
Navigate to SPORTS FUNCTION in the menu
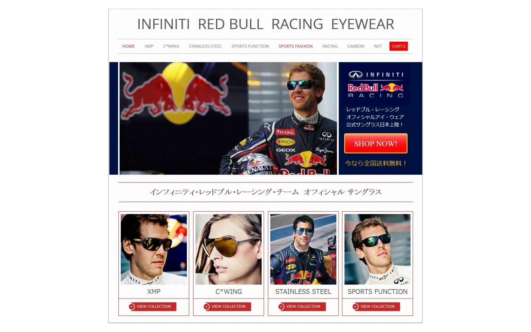pos(250,46)
